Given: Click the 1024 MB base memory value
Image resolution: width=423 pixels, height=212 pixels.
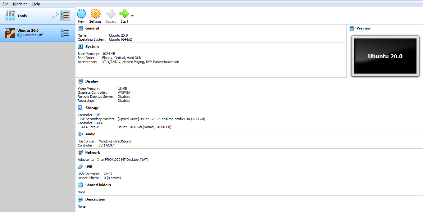Looking at the screenshot, I should (109, 54).
